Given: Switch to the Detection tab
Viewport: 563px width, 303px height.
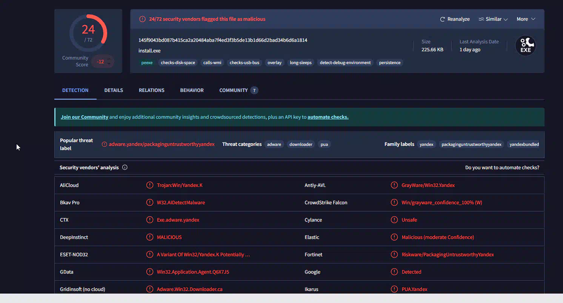Looking at the screenshot, I should pyautogui.click(x=75, y=90).
